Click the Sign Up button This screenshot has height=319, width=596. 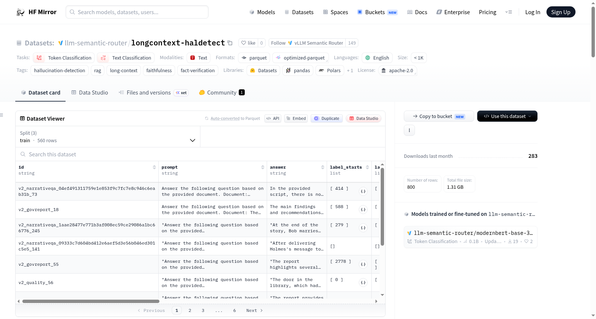point(561,12)
